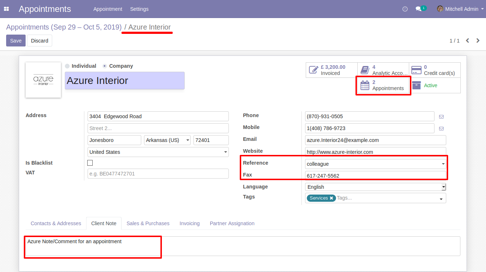The height and width of the screenshot is (272, 486).
Task: Toggle the Active archive button
Action: pyautogui.click(x=435, y=85)
